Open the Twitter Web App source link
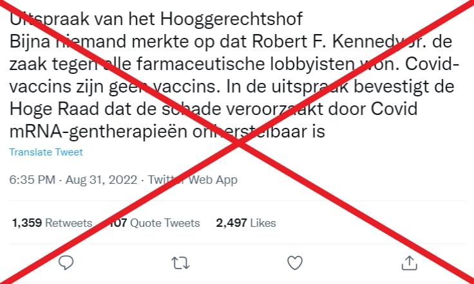Image resolution: width=474 pixels, height=284 pixels. click(193, 180)
